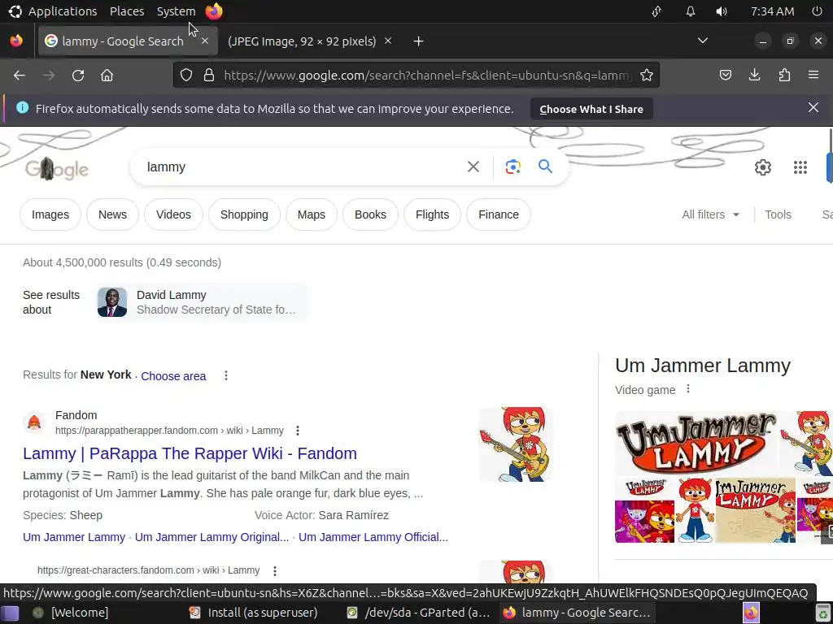Screen dimensions: 833x624
Task: Clear the search query with X
Action: [473, 167]
